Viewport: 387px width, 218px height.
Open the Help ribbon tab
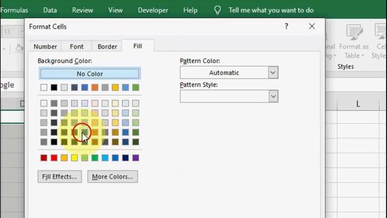190,10
